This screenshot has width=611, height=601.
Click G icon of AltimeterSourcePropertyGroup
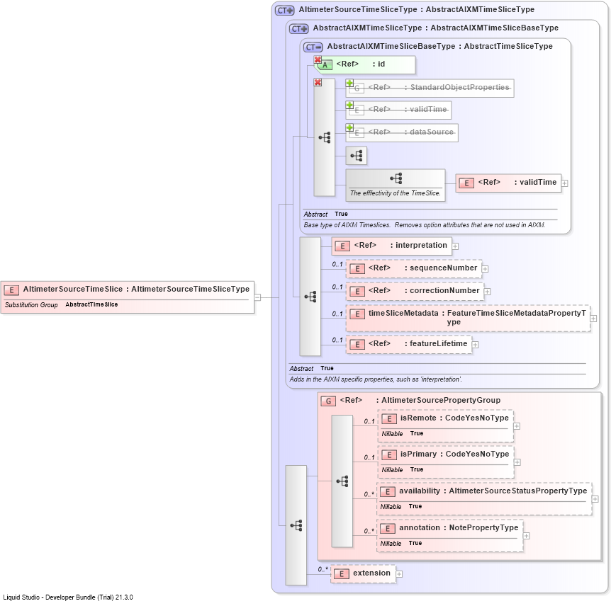pyautogui.click(x=328, y=401)
